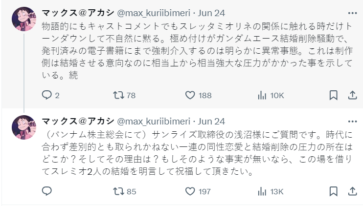Like the first tweet with 188 likes
Image resolution: width=363 pixels, height=206 pixels.
[x=191, y=95]
